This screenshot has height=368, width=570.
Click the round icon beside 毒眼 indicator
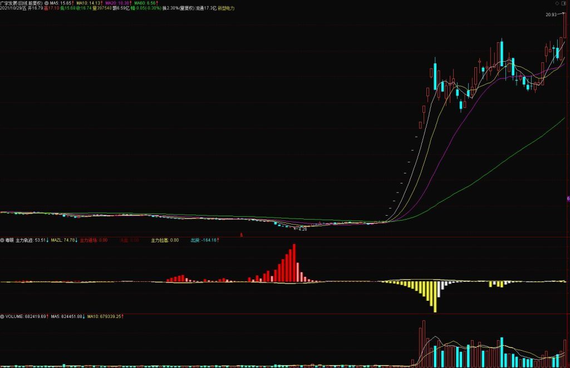(x=2, y=240)
